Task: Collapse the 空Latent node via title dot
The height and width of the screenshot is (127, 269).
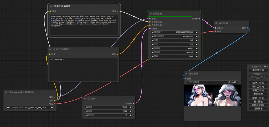Action: pos(85,99)
